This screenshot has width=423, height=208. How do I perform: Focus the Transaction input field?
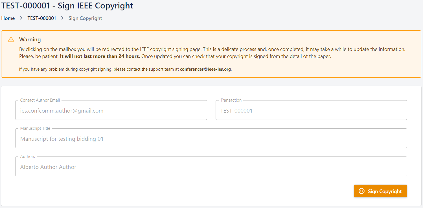pyautogui.click(x=311, y=111)
